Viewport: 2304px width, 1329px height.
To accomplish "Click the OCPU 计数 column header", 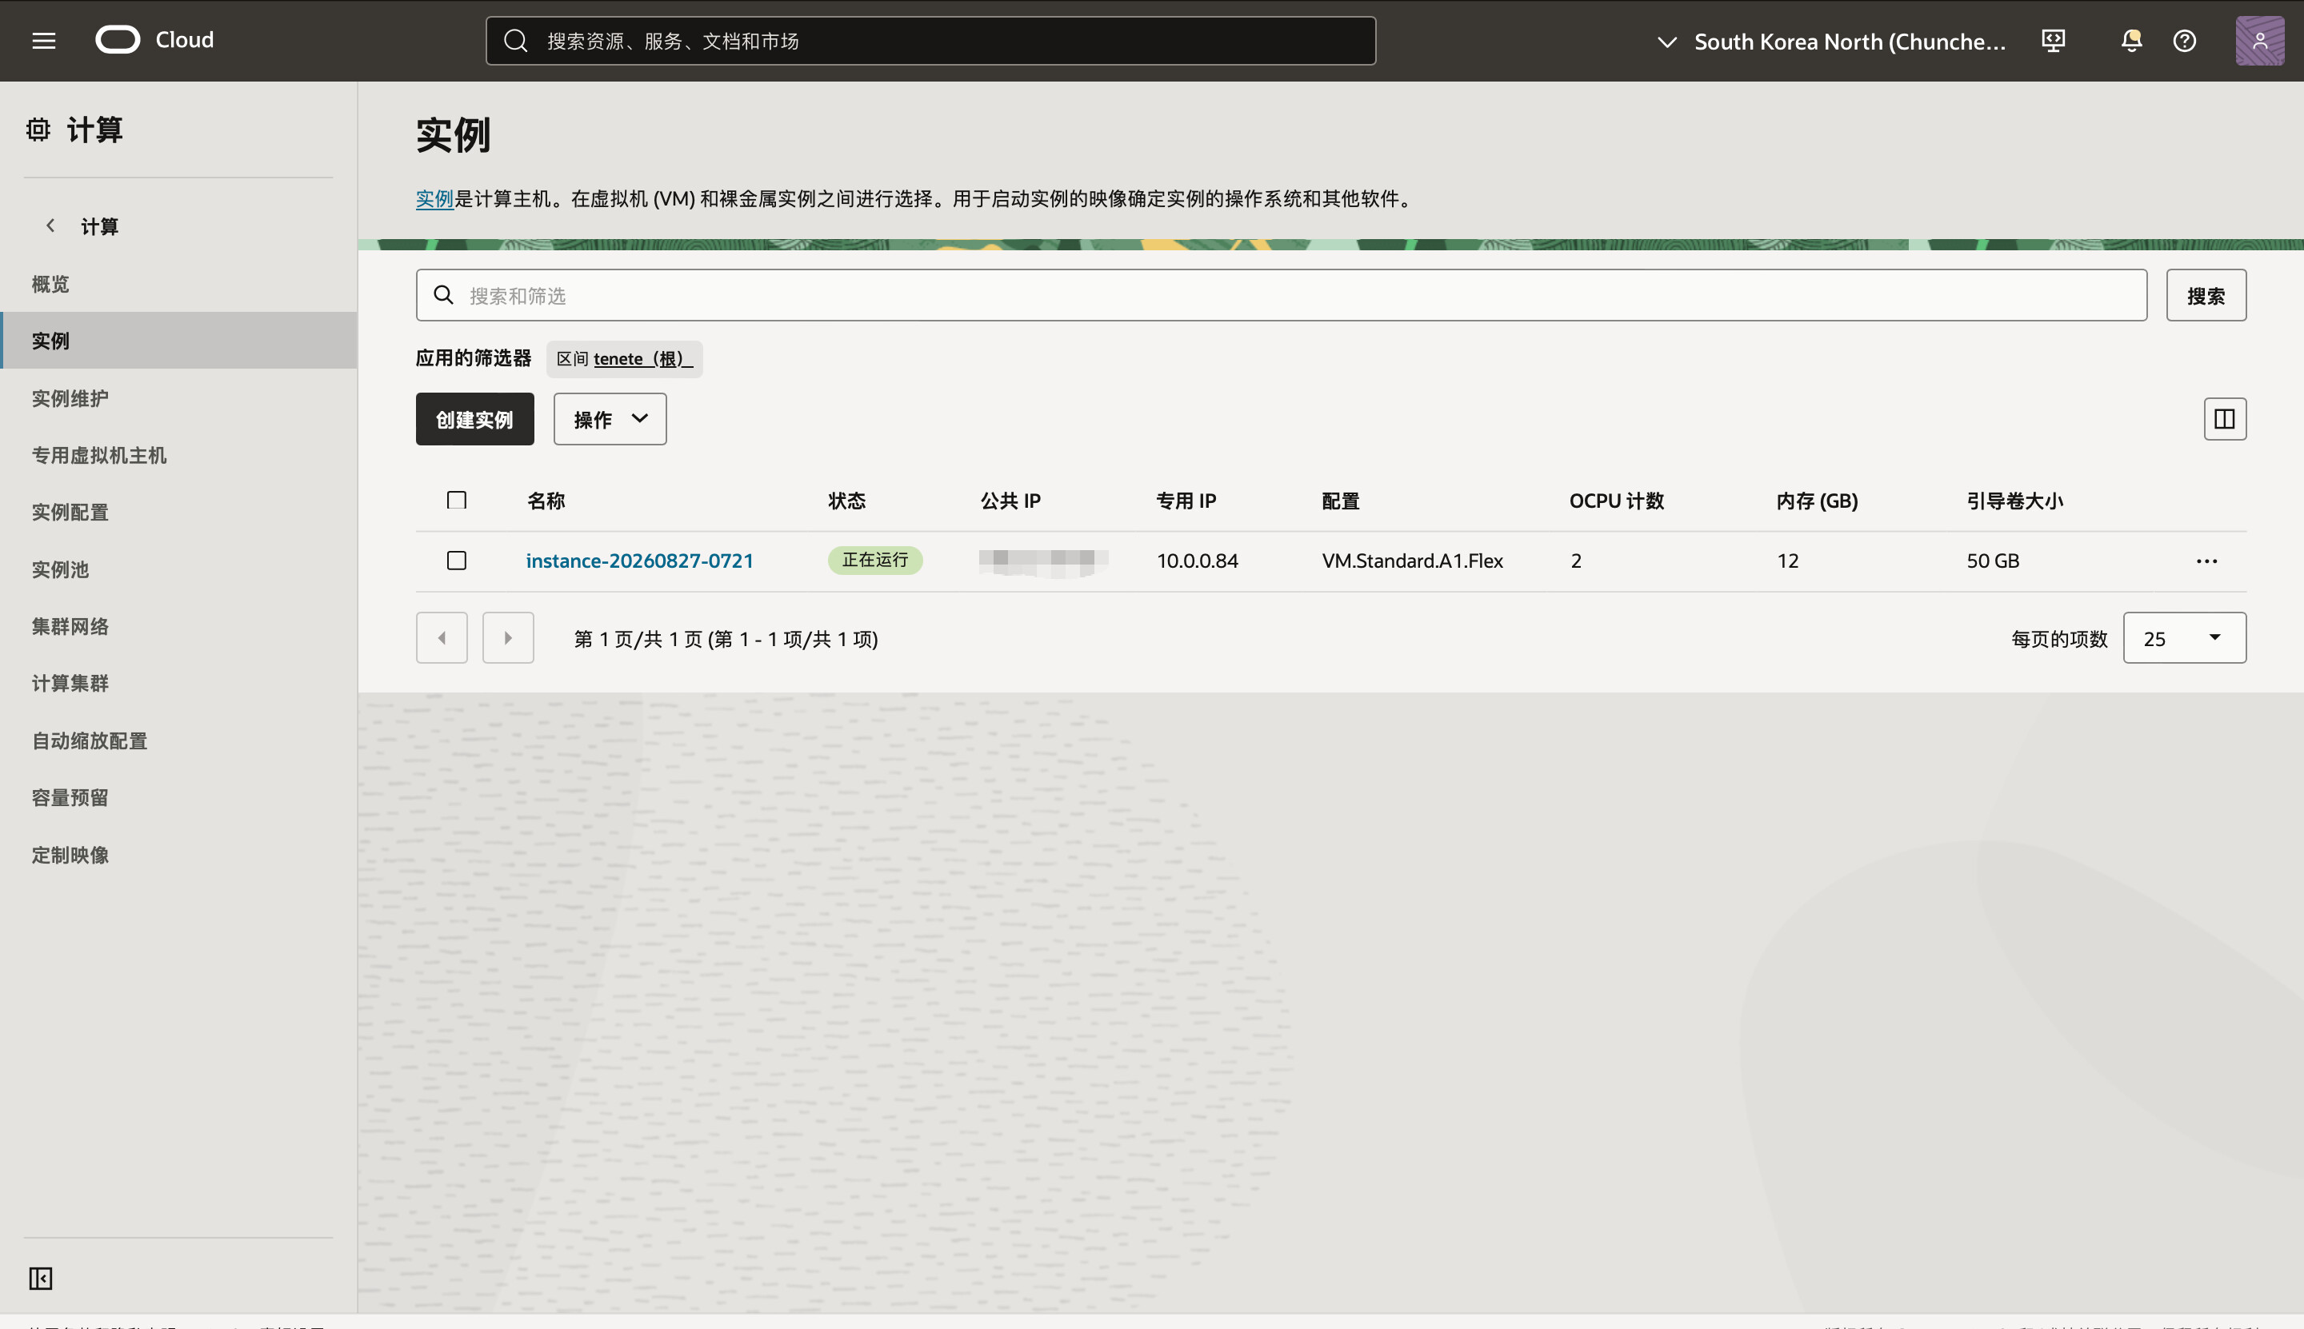I will coord(1616,501).
